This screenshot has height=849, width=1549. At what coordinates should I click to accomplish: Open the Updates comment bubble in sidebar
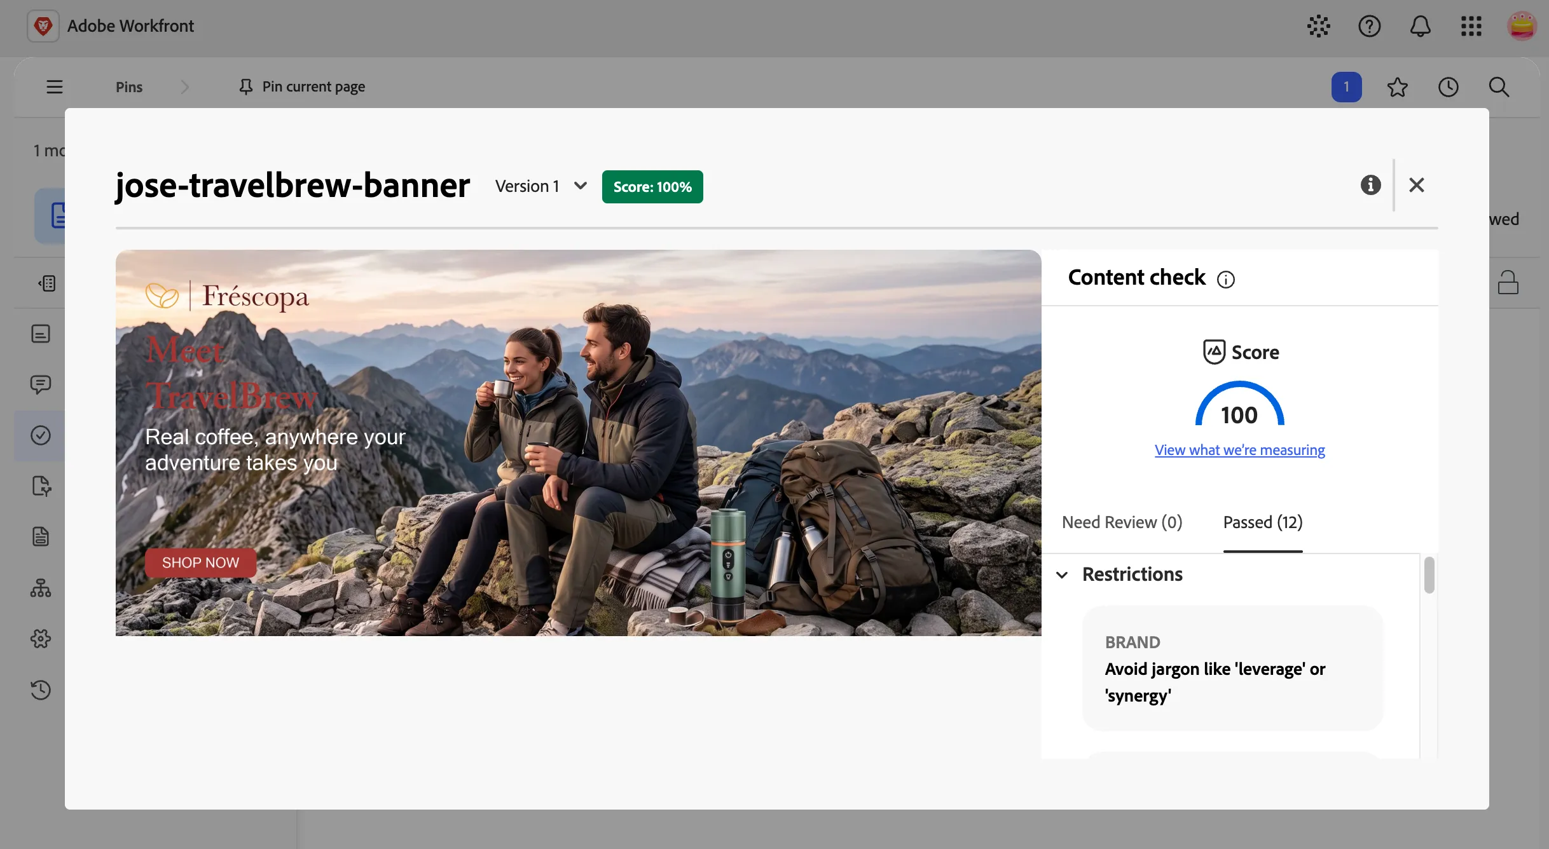pos(41,384)
